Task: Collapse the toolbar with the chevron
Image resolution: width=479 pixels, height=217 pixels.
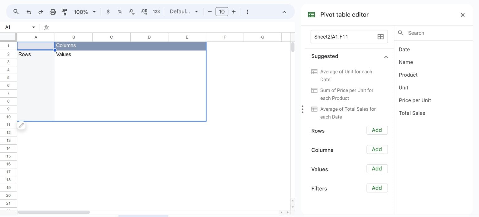Action: point(284,12)
